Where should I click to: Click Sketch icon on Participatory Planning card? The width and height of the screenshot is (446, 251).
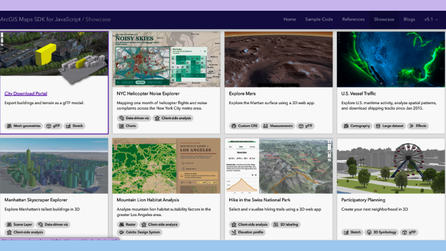coord(346,232)
